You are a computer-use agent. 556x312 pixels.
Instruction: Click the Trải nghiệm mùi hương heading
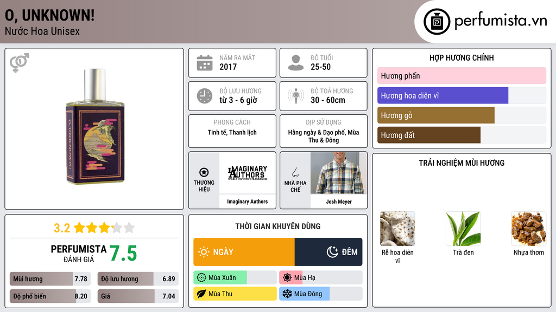[462, 162]
